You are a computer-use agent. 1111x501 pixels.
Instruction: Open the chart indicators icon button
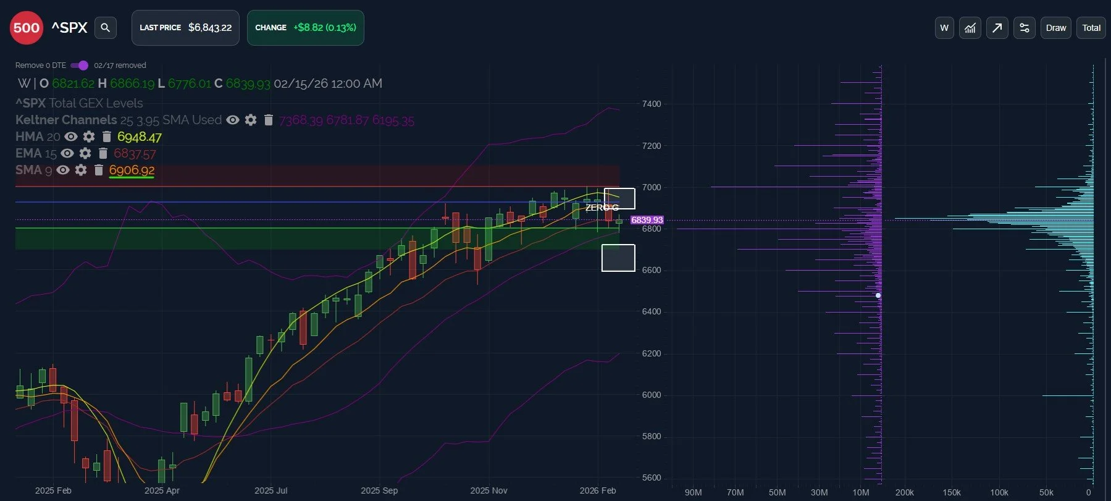pos(970,28)
